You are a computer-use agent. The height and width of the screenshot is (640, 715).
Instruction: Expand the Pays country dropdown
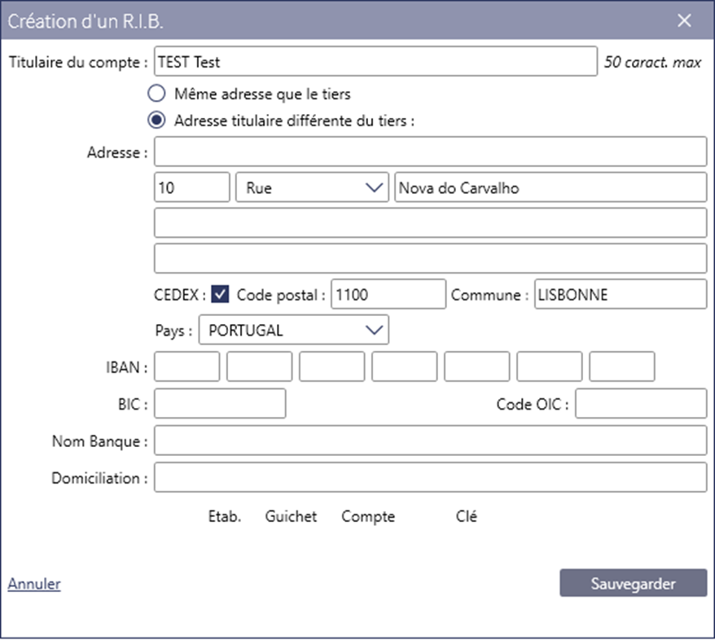294,330
